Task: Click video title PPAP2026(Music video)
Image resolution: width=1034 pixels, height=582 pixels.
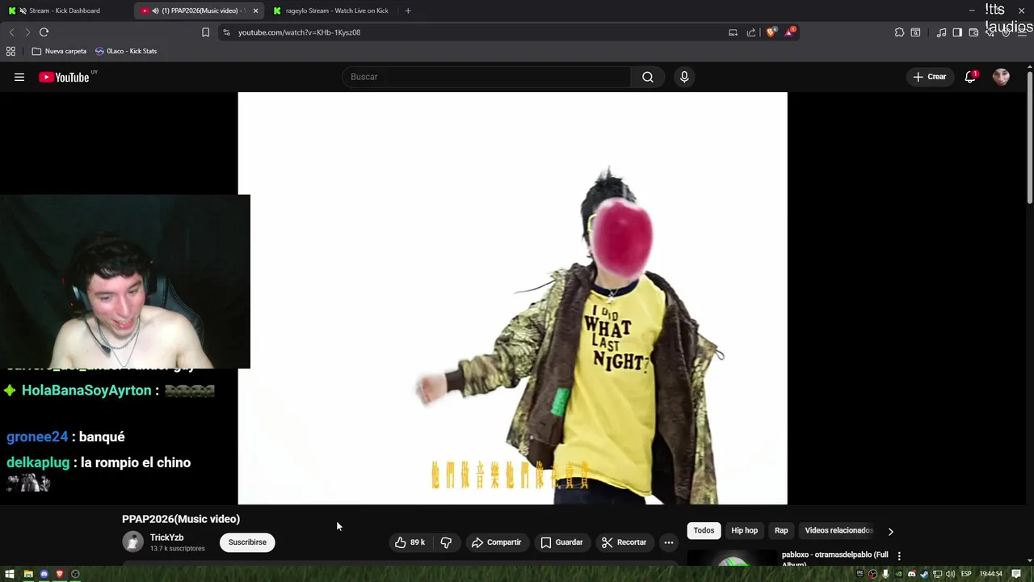Action: pyautogui.click(x=181, y=519)
